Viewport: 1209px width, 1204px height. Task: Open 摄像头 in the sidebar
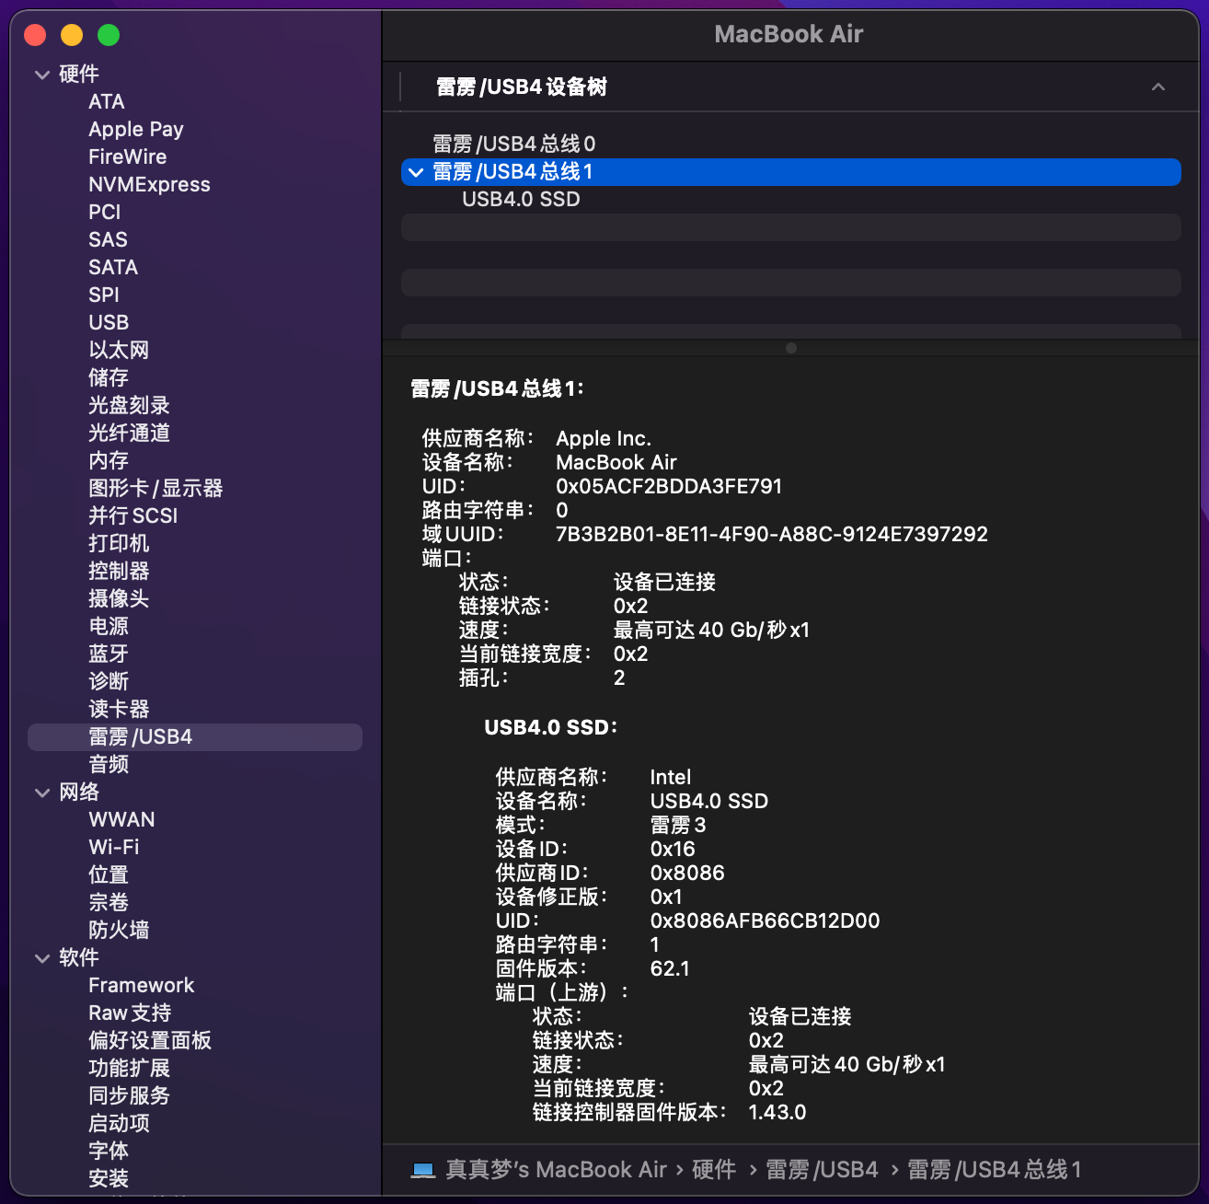coord(119,599)
